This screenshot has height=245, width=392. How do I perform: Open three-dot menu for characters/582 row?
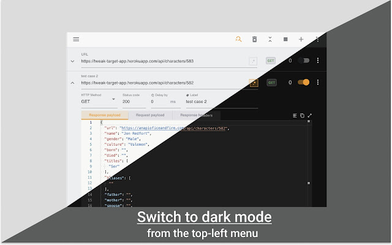tap(318, 82)
